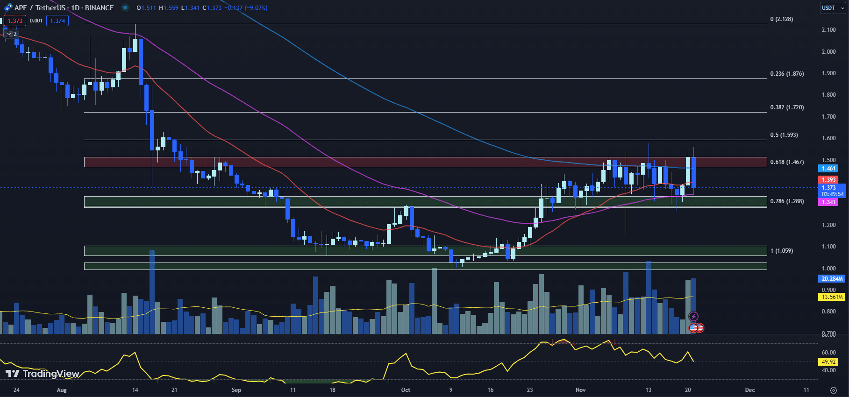This screenshot has width=849, height=397.
Task: Click the yellow 49.92 RSI value tag
Action: (828, 362)
